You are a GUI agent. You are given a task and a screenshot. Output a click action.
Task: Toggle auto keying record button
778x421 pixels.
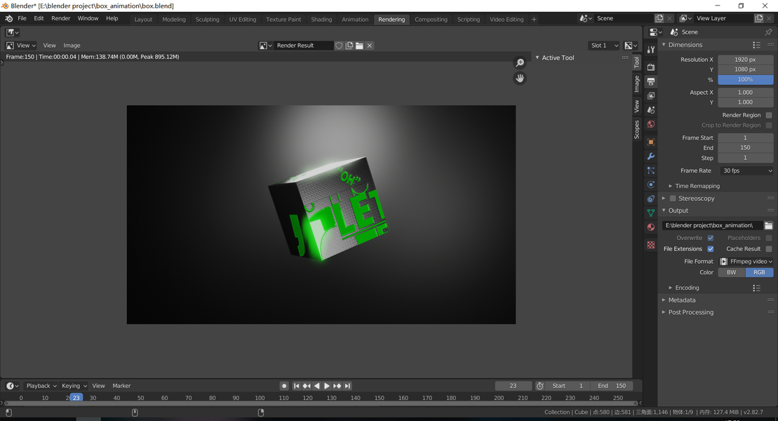pos(284,386)
